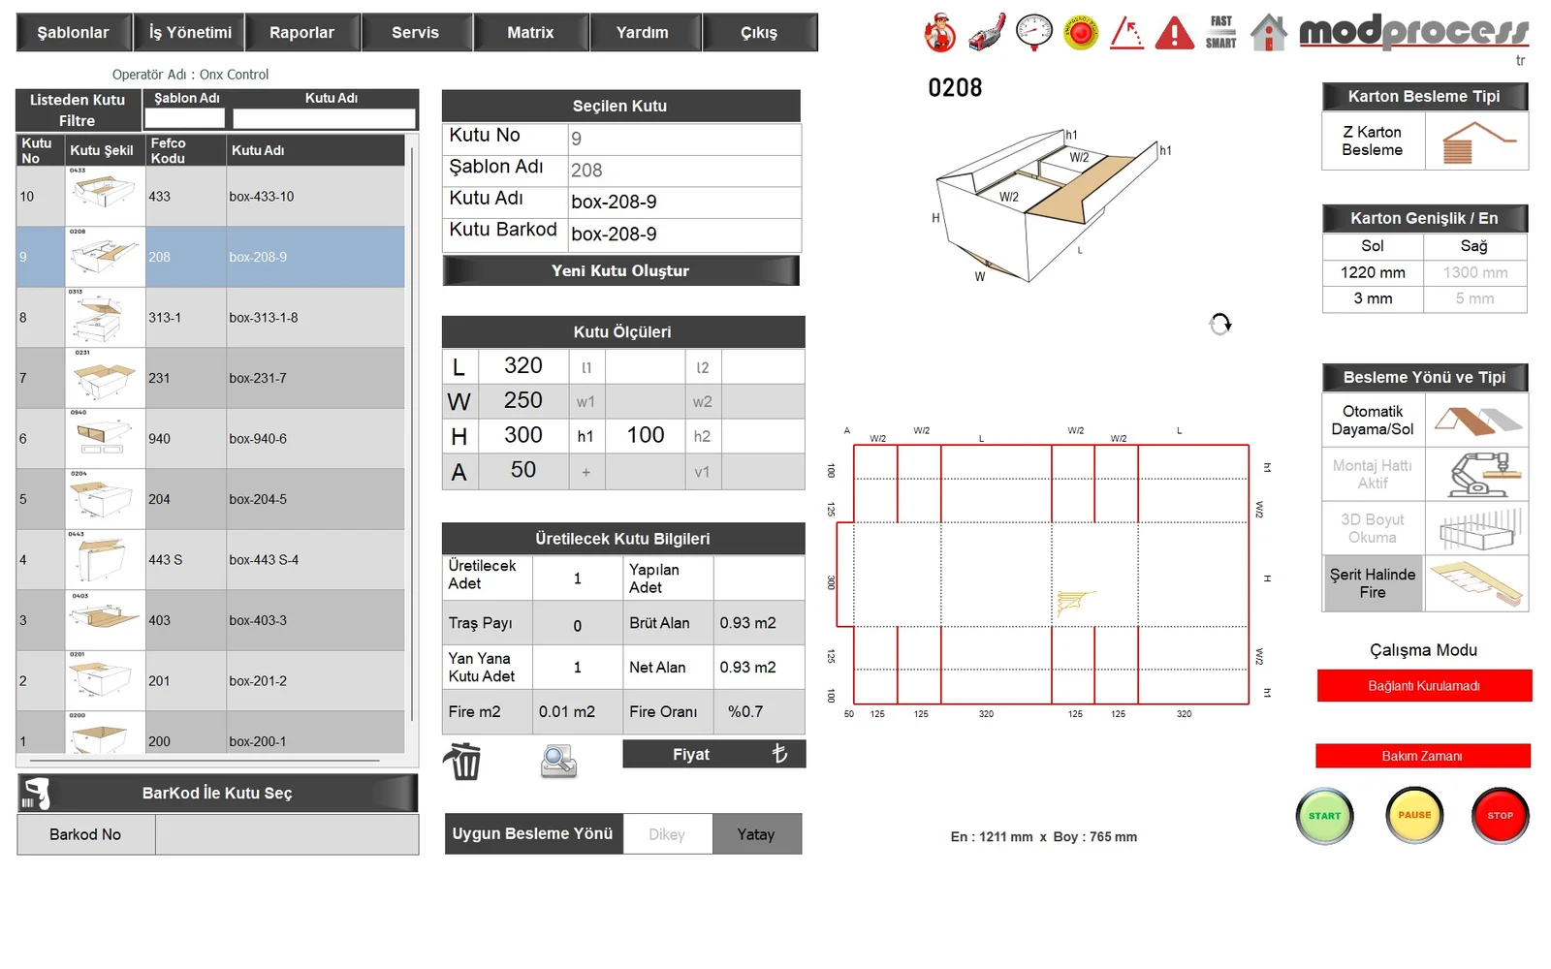Rotate the 3D box preview

pos(1220,324)
